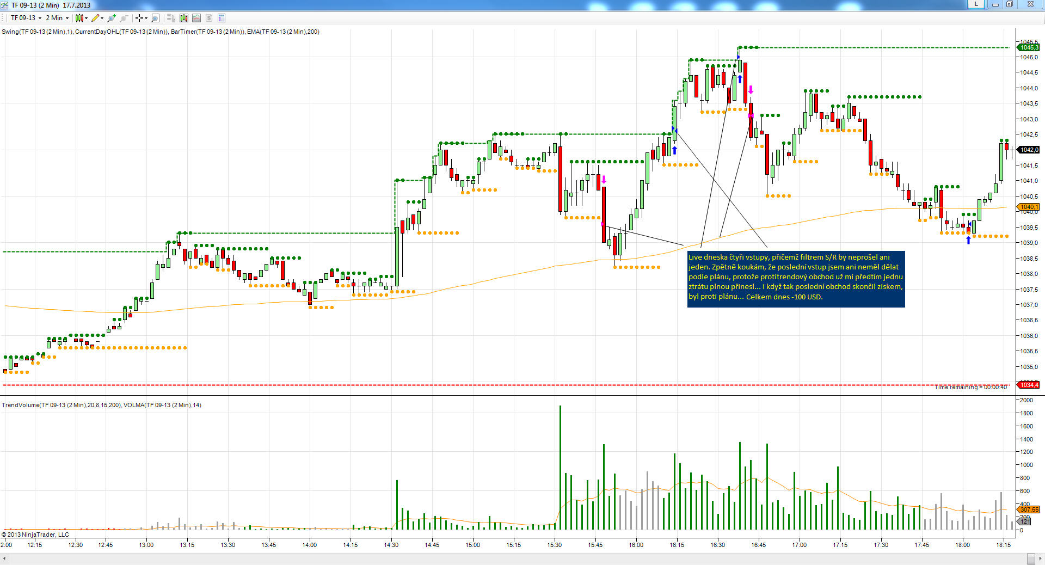Screen dimensions: 1045x565
Task: Click the 1037,0 price axis label
Action: click(x=1029, y=305)
